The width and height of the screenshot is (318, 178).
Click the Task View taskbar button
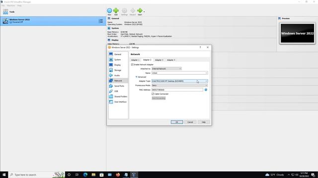coord(77,175)
